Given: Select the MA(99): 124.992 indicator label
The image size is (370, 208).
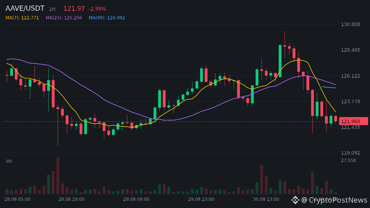Looking at the screenshot, I should [107, 18].
